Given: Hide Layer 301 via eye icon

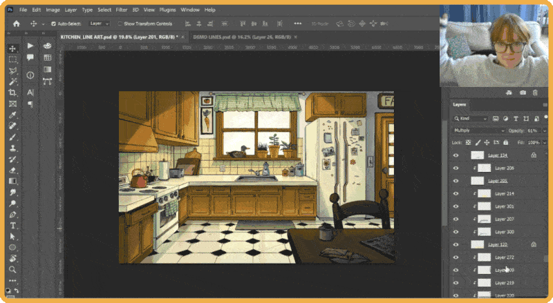Looking at the screenshot, I should point(456,206).
